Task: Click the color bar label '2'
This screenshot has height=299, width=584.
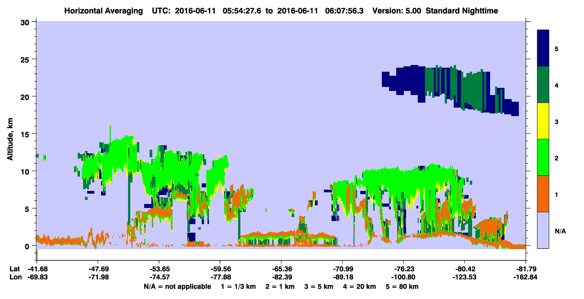Action: click(557, 158)
